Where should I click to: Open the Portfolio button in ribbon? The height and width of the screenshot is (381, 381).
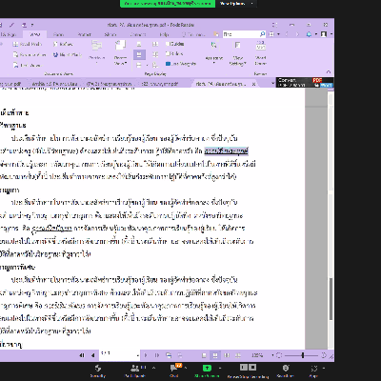[97, 51]
